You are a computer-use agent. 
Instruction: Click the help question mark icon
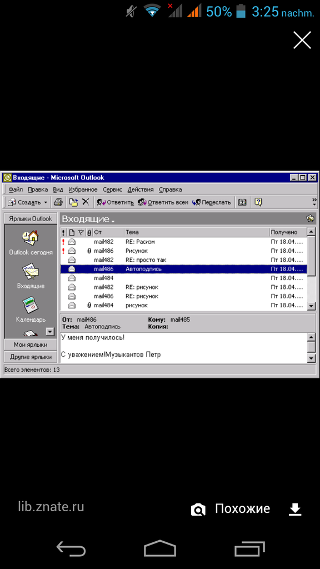pyautogui.click(x=258, y=202)
